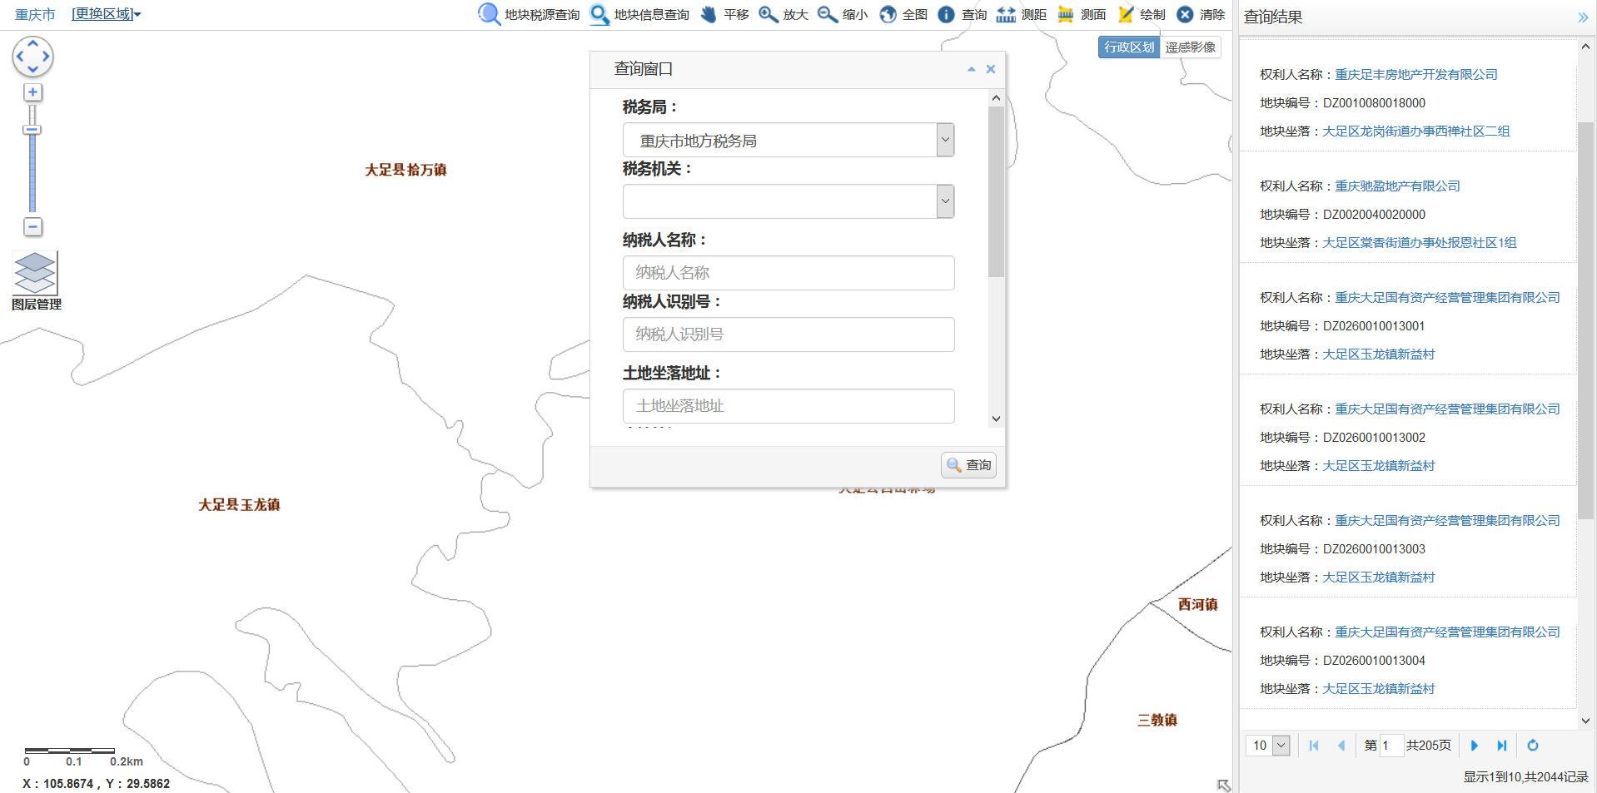Click the 查询 search button
The width and height of the screenshot is (1597, 793).
[x=968, y=465]
